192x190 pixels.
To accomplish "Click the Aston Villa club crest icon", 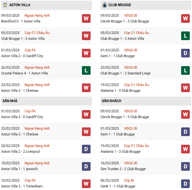I will tap(5, 5).
